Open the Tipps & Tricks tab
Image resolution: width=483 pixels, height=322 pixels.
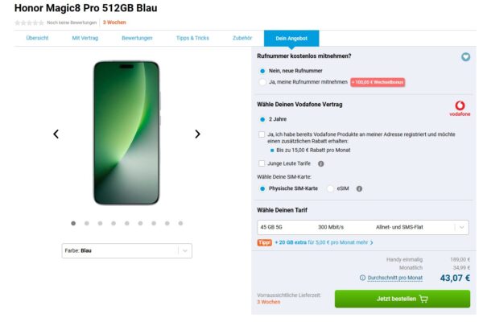192,38
